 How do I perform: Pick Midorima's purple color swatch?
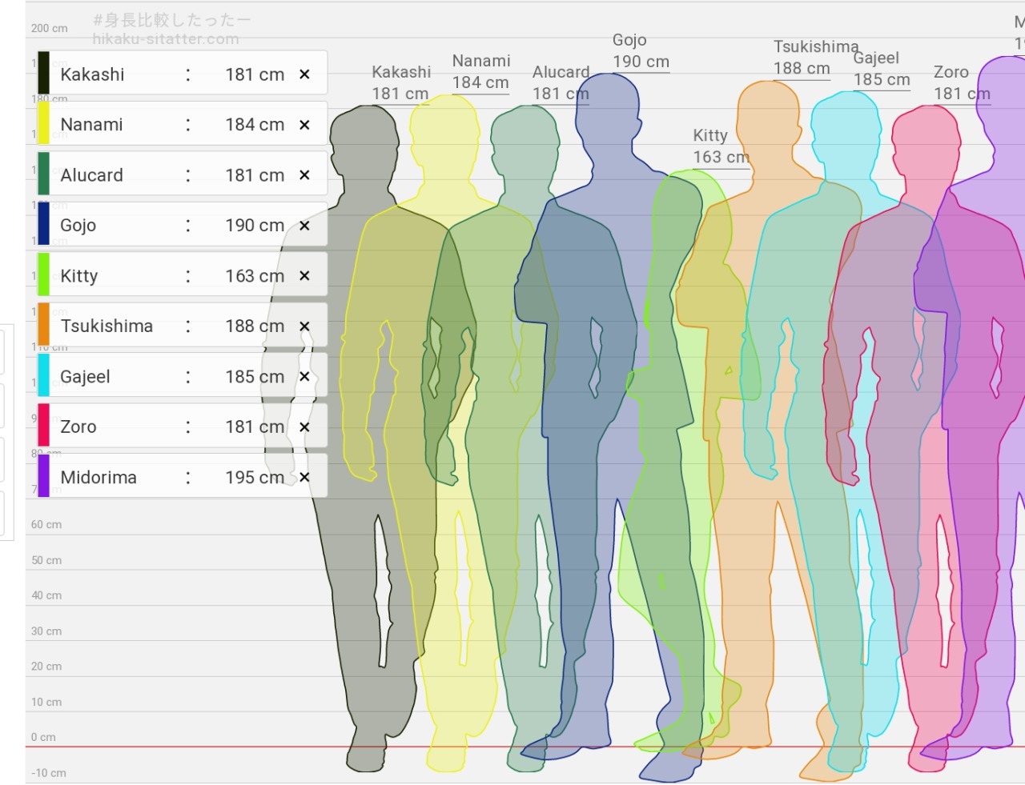pos(44,477)
